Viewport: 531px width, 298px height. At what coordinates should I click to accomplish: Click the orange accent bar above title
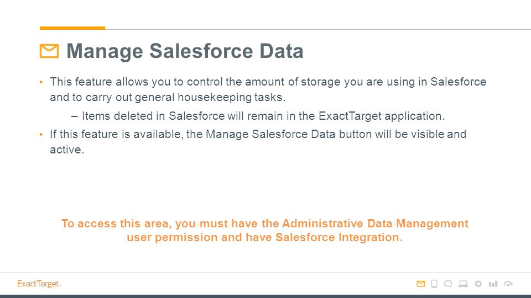[72, 28]
